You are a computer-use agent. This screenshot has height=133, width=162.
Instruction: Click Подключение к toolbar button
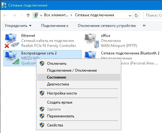coord(55,26)
